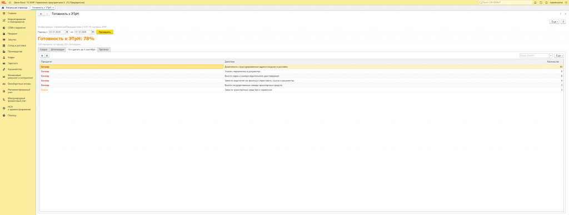Open form help question mark button

563,22
